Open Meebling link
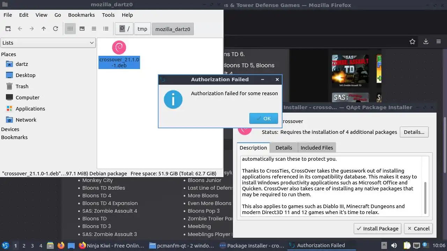Screen dimensions: 447x251 (199, 226)
